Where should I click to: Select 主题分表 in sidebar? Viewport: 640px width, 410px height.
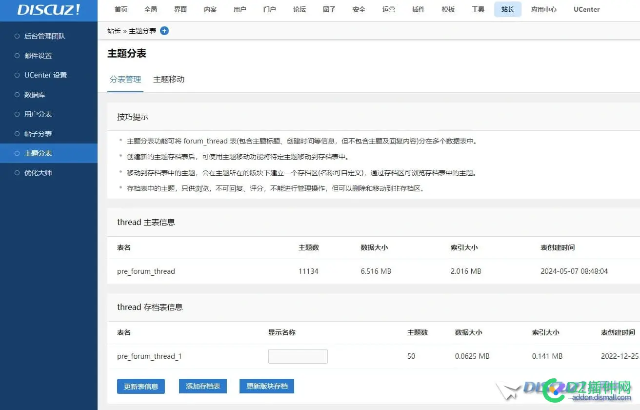pyautogui.click(x=49, y=153)
